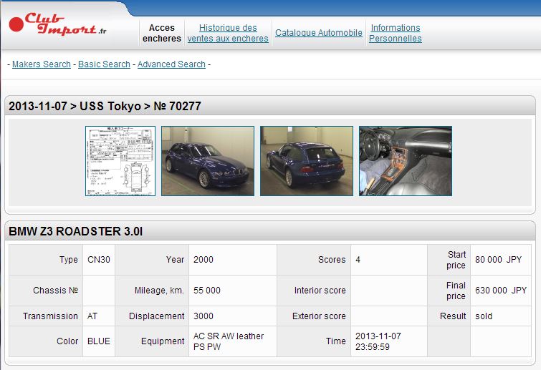541x370 pixels.
Task: Go to Advanced Search
Action: (x=171, y=64)
